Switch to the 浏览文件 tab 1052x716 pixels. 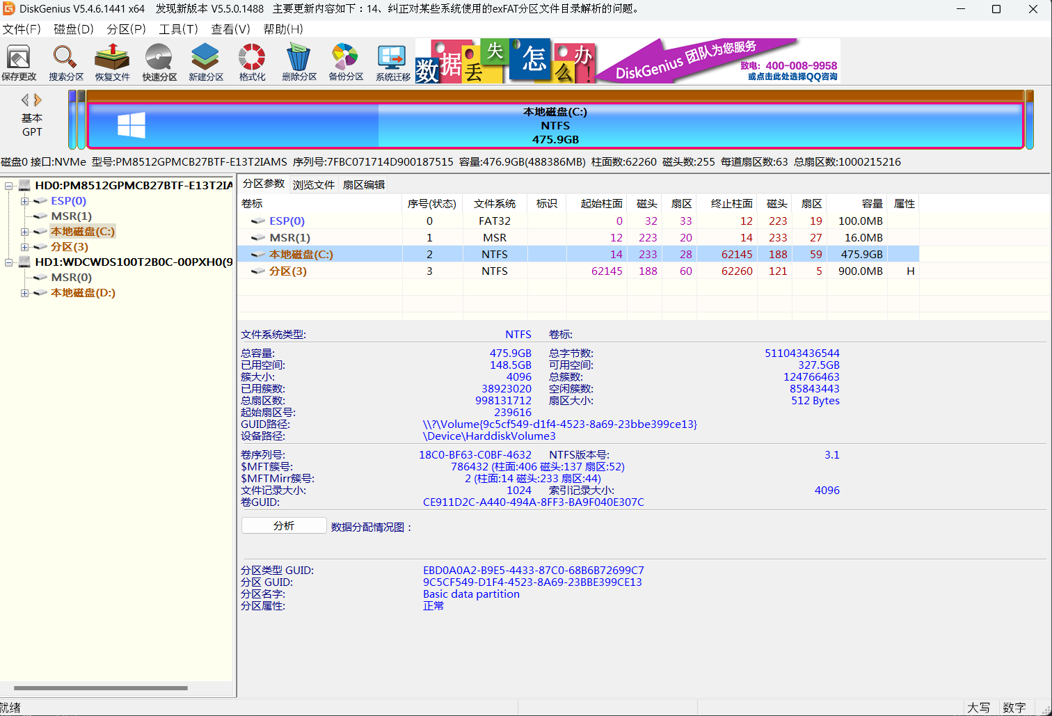click(314, 184)
